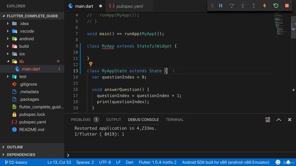Click line number 13 in gutter
296x166 pixels.
point(75,71)
